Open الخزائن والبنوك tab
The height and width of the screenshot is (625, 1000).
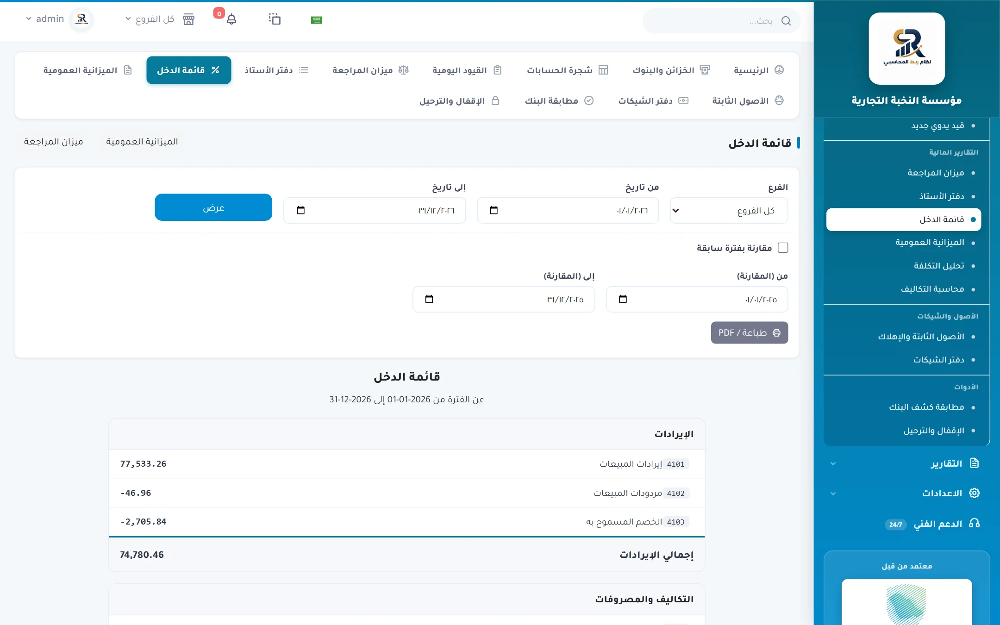click(x=671, y=70)
